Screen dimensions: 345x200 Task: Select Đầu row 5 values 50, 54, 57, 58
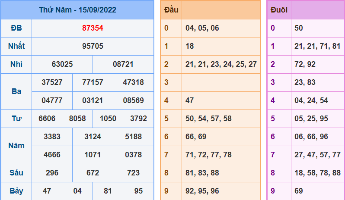pyautogui.click(x=208, y=119)
